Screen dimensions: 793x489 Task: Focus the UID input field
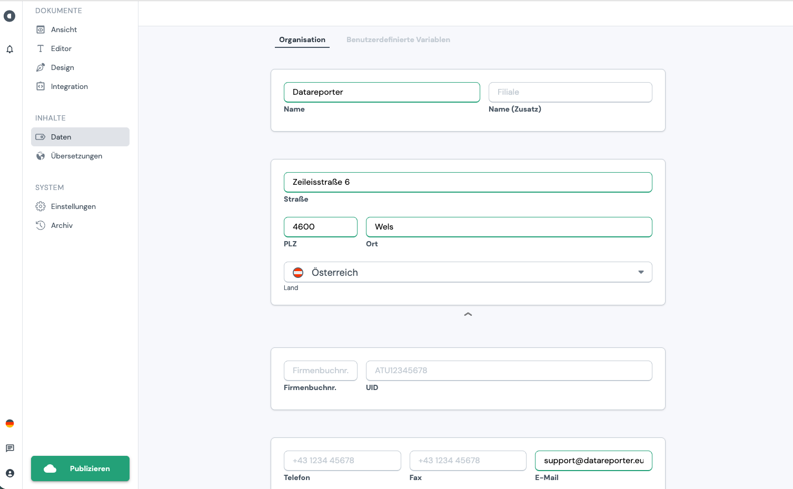509,371
